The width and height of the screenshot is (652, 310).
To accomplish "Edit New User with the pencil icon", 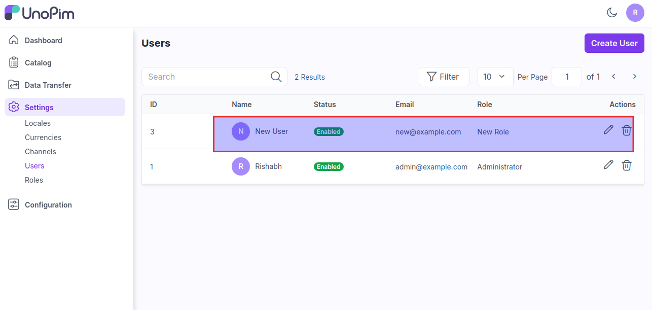I will (608, 130).
